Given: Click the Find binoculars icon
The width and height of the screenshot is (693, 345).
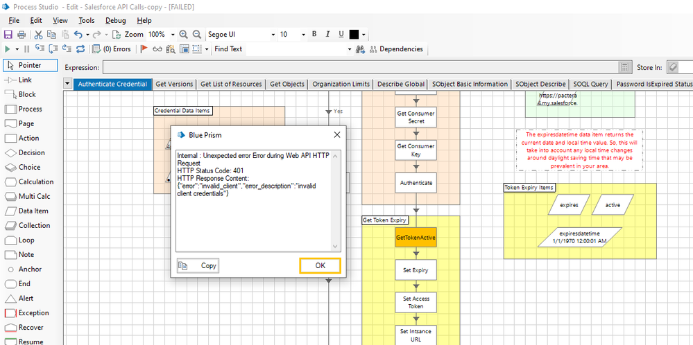Looking at the screenshot, I should [x=360, y=49].
